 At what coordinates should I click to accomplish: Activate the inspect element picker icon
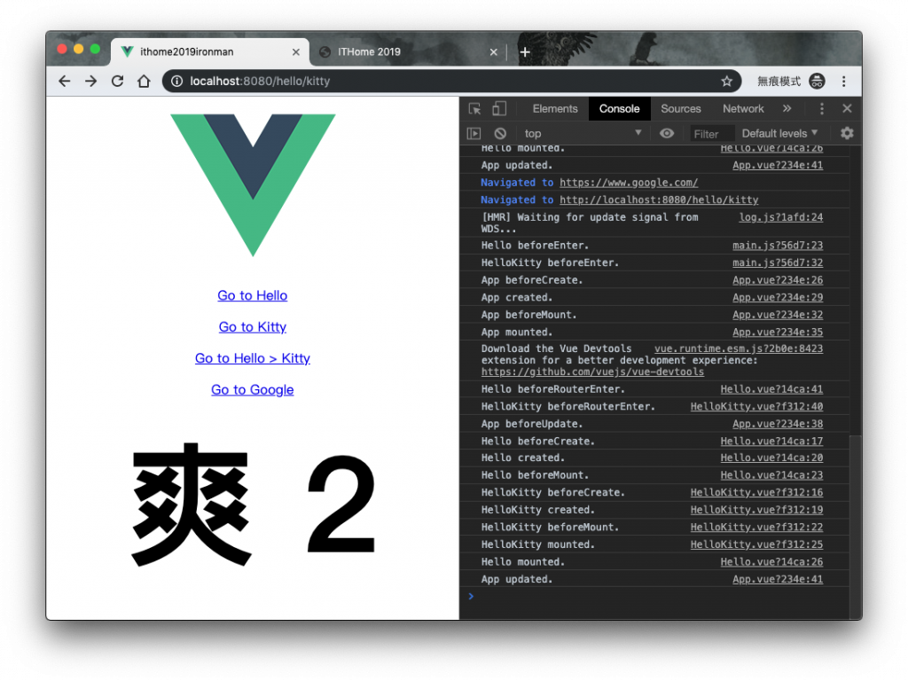click(475, 109)
